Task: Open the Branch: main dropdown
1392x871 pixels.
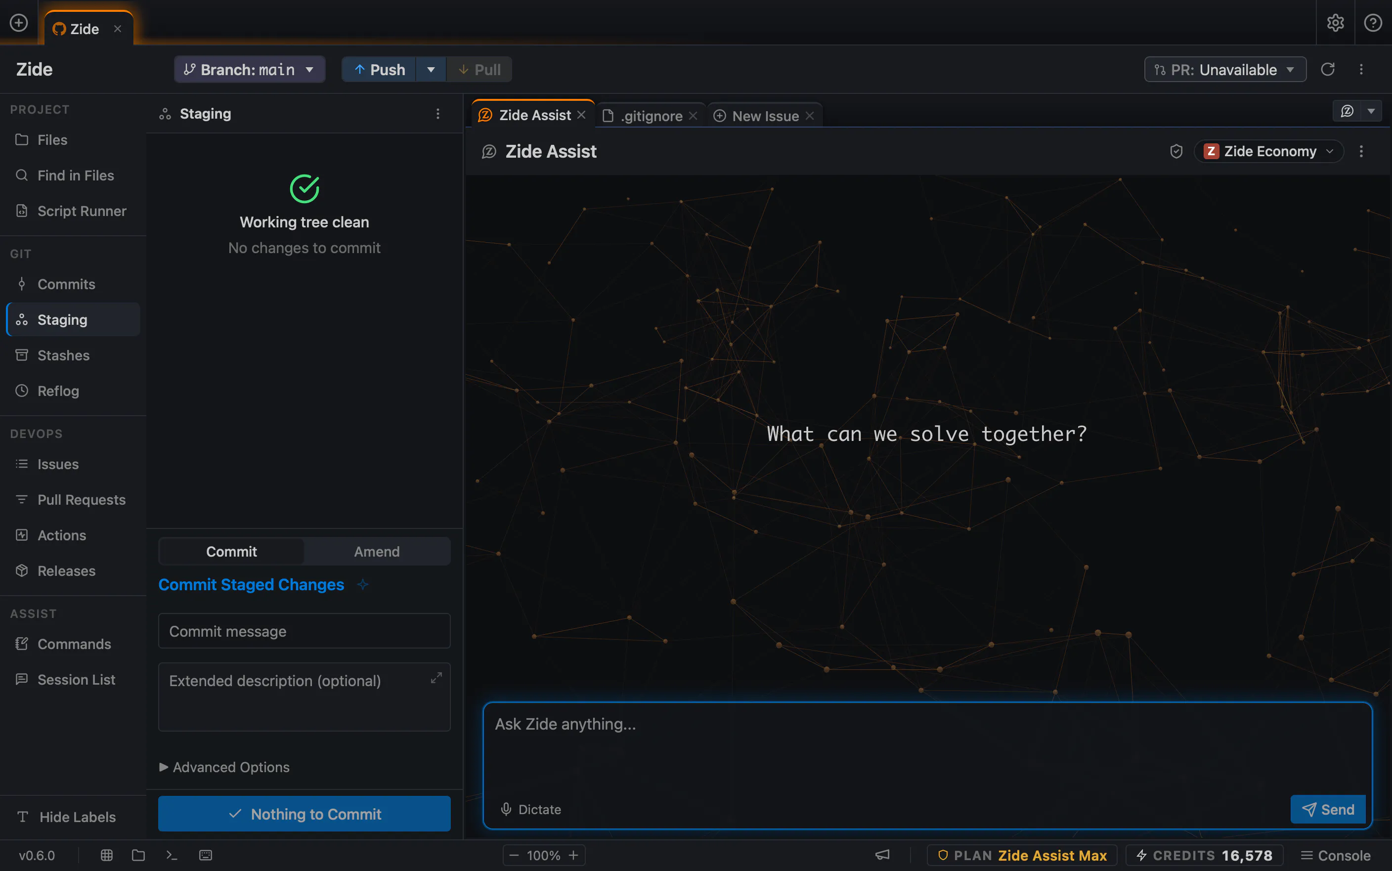Action: point(249,69)
